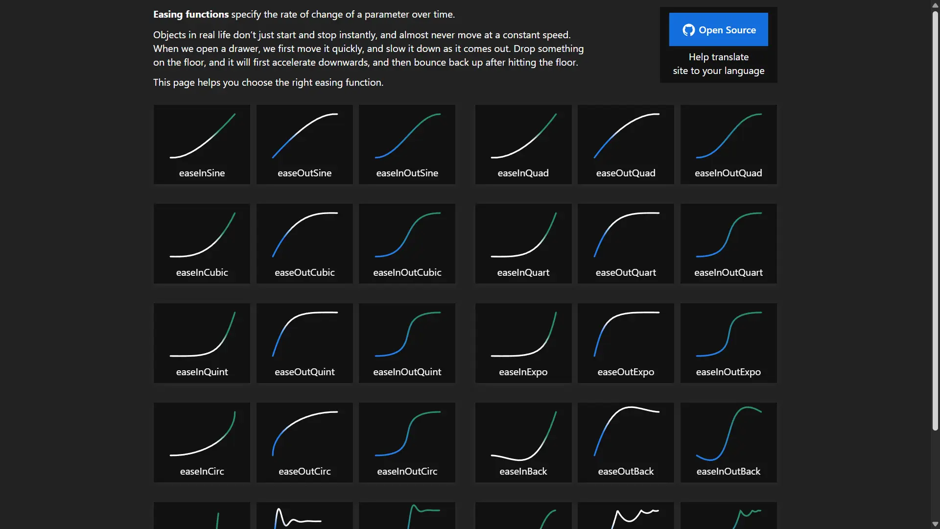Click the GitHub Open Source button
The height and width of the screenshot is (529, 940).
pos(718,30)
